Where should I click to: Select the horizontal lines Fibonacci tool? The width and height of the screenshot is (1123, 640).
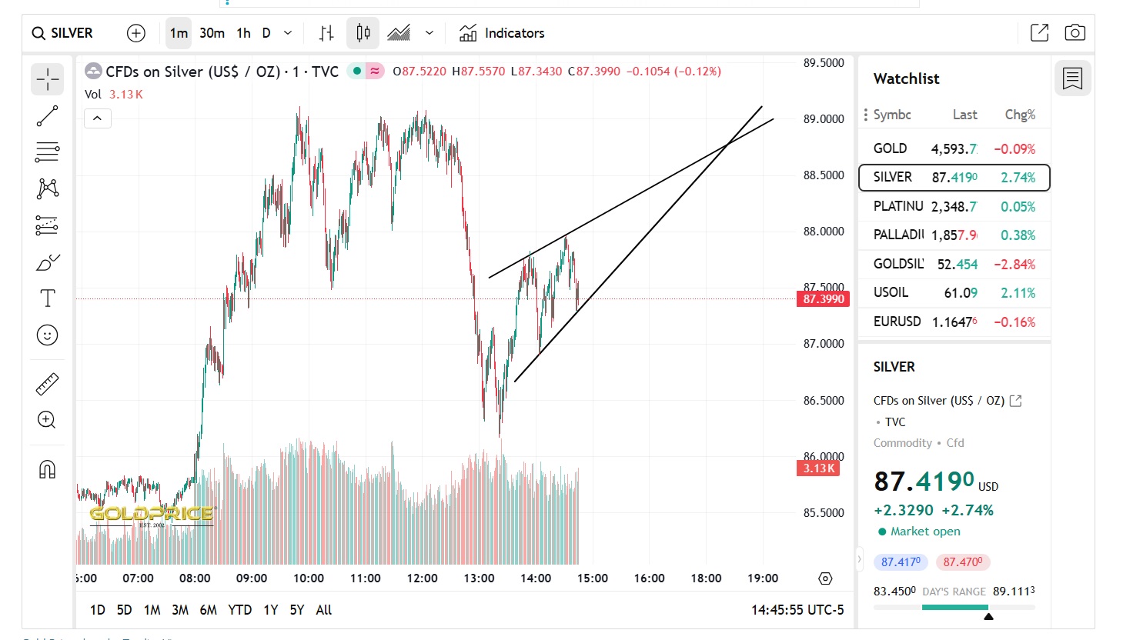tap(48, 152)
